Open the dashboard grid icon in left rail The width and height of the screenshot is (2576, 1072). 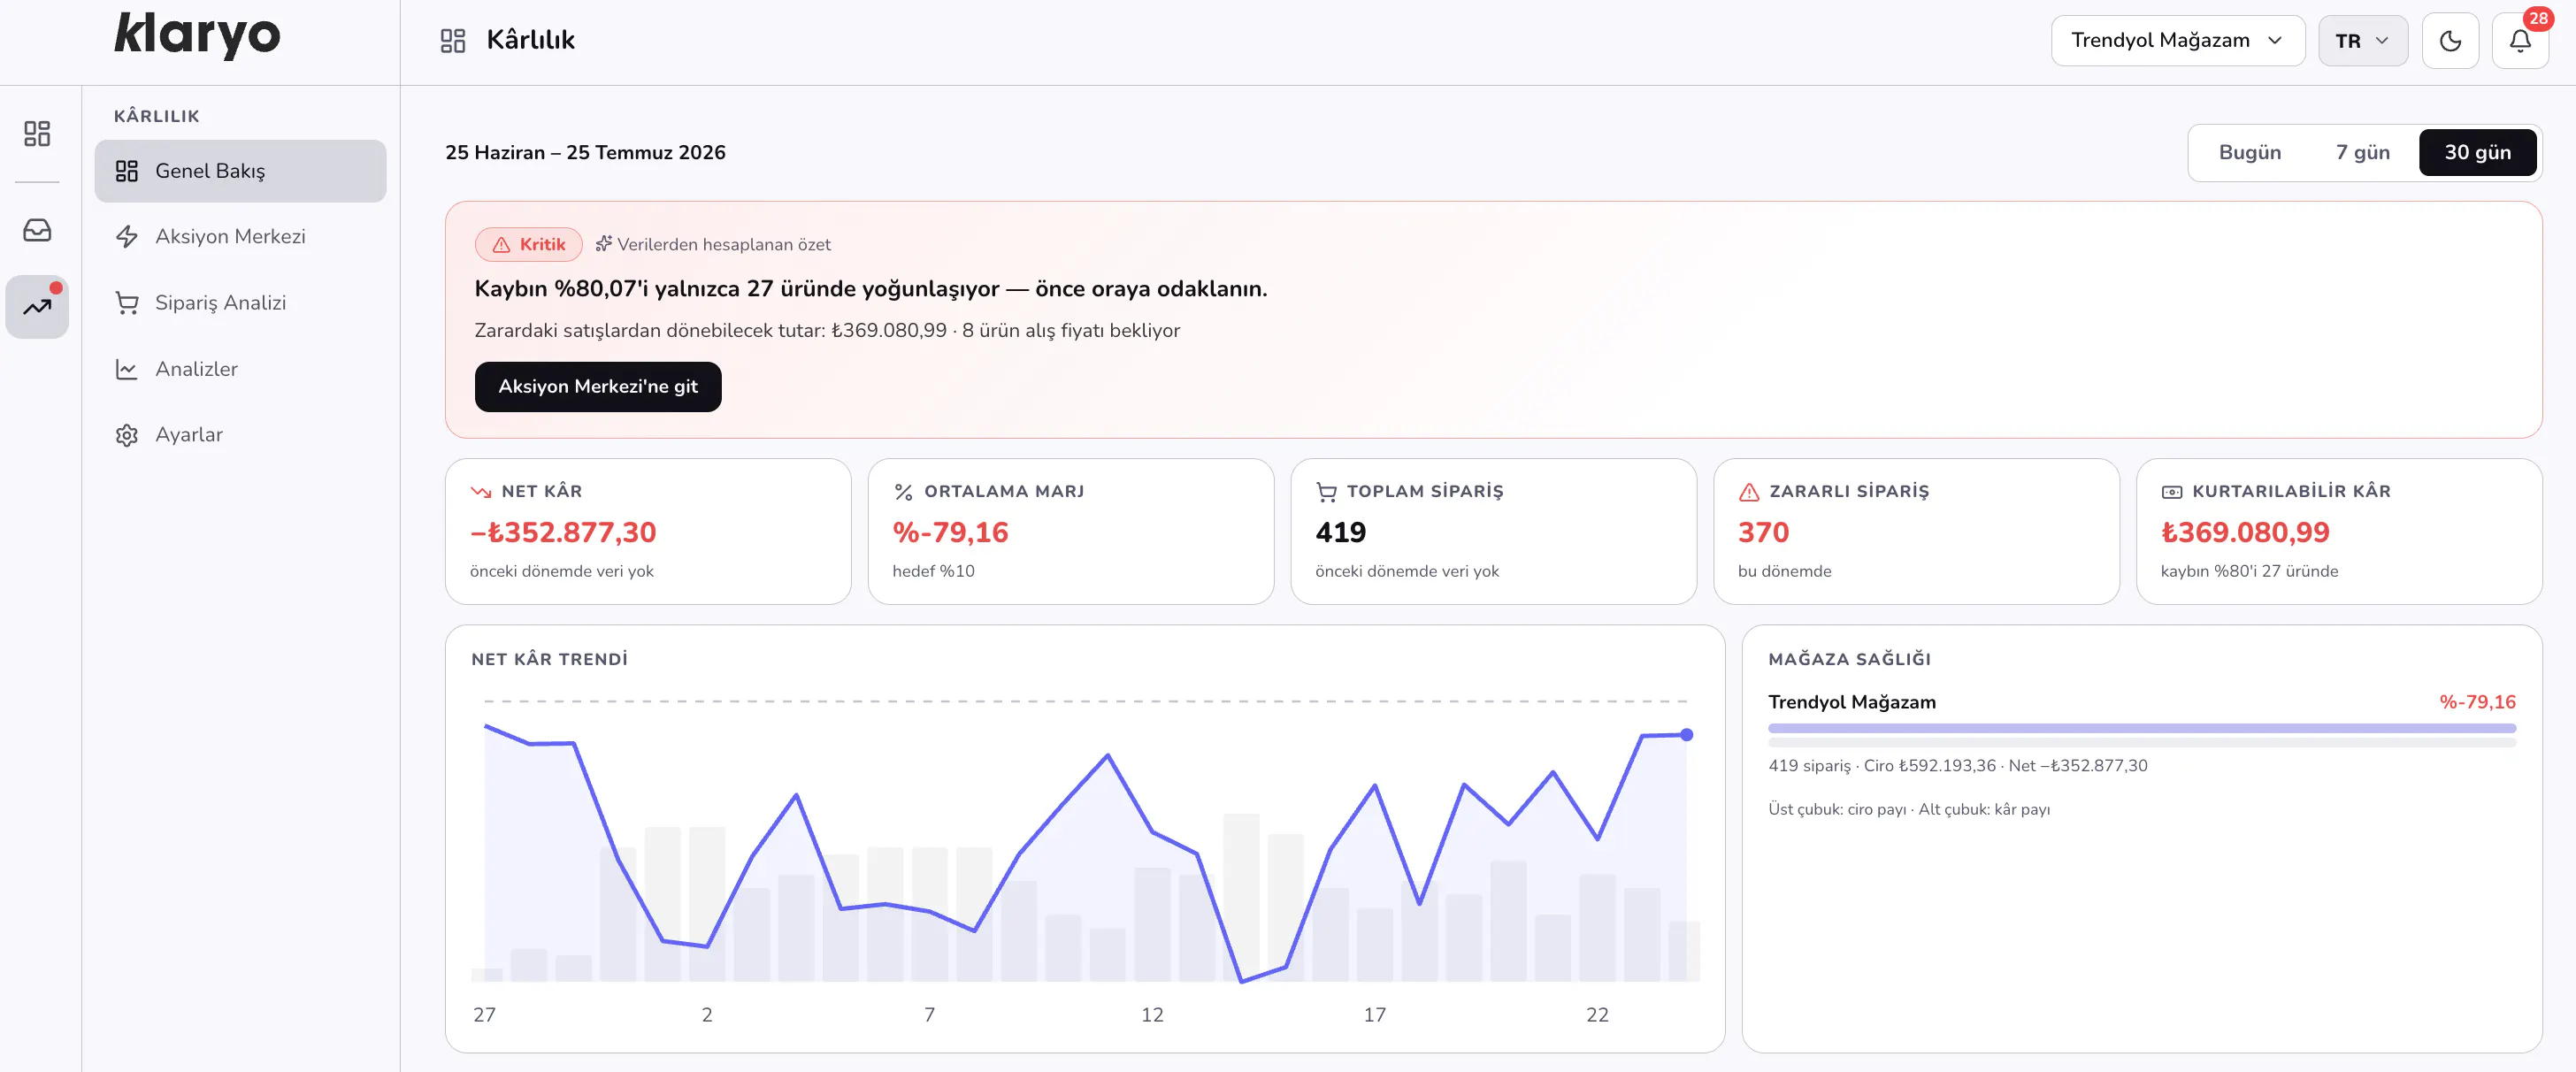click(37, 134)
